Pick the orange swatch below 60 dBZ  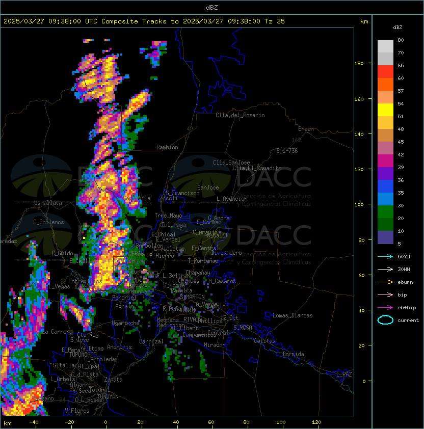(385, 85)
